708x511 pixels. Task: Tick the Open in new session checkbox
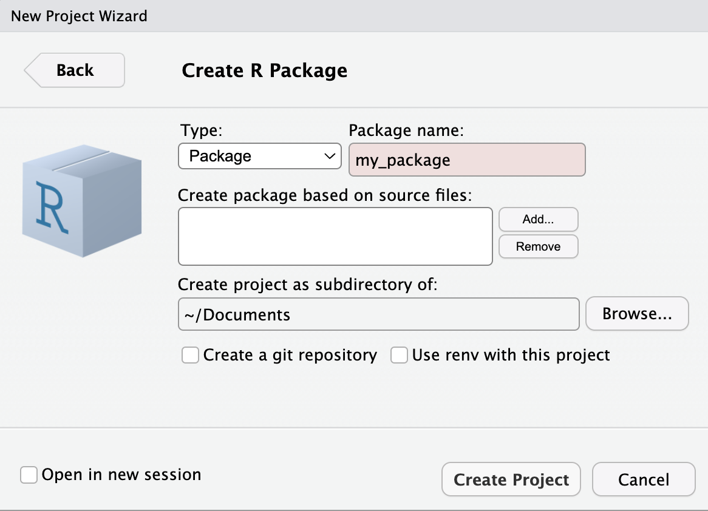(29, 475)
